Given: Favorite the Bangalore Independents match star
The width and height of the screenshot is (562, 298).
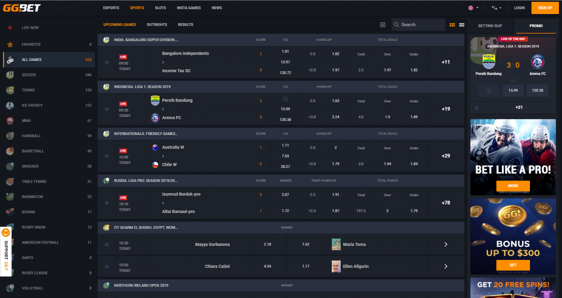Looking at the screenshot, I should coord(107,62).
